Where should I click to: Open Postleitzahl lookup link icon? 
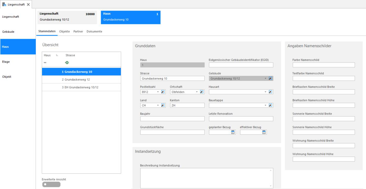(x=163, y=92)
